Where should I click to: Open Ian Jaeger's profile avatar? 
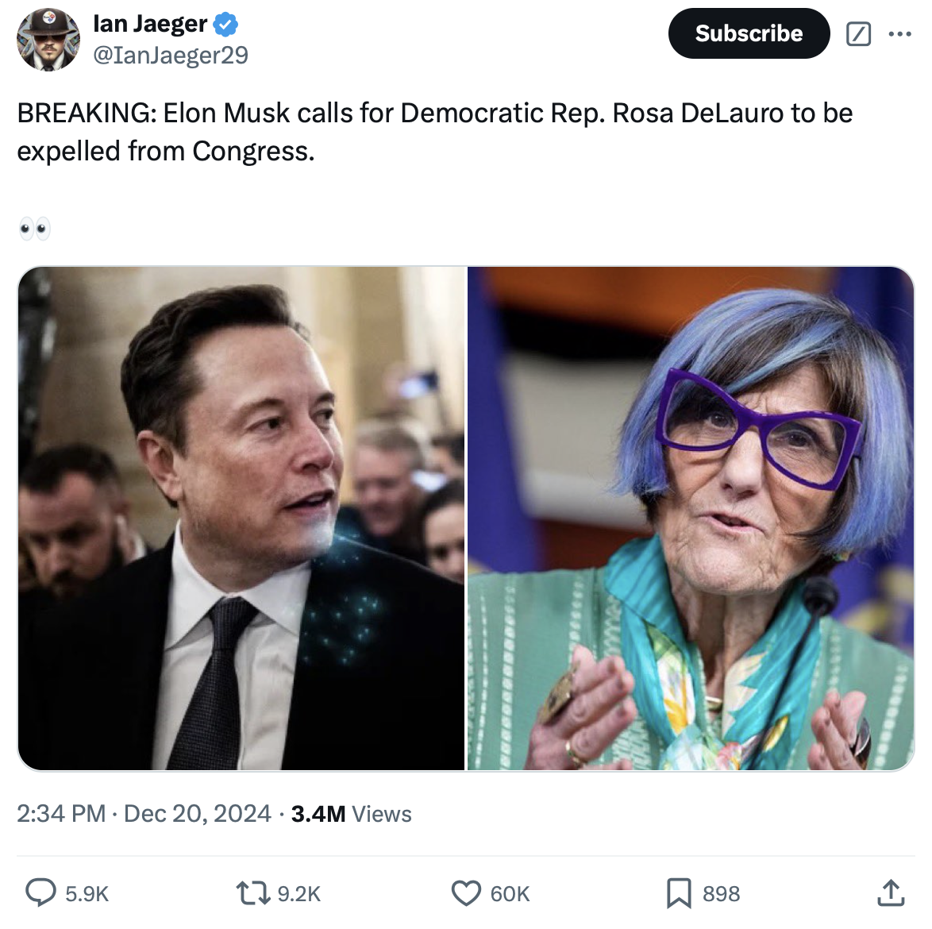tap(48, 40)
